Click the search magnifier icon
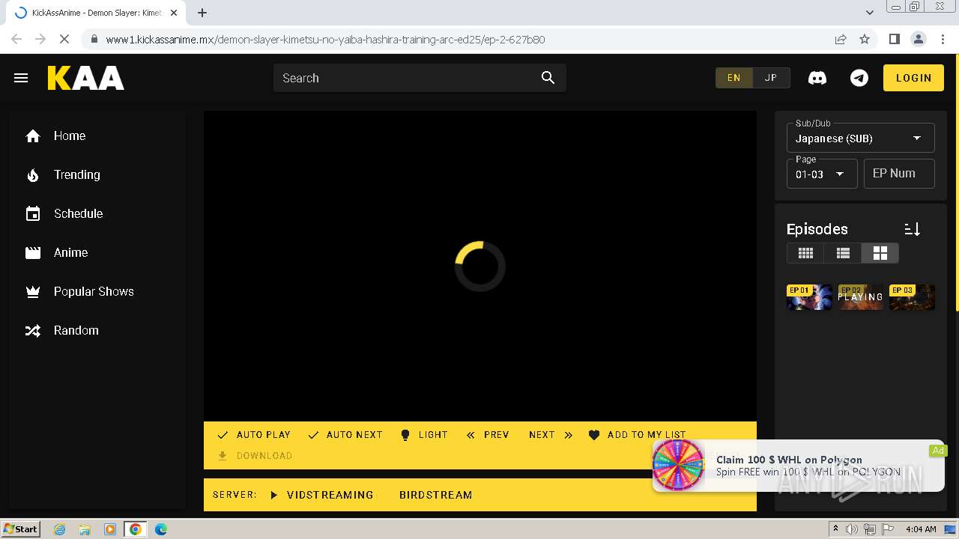959x539 pixels. (x=548, y=78)
